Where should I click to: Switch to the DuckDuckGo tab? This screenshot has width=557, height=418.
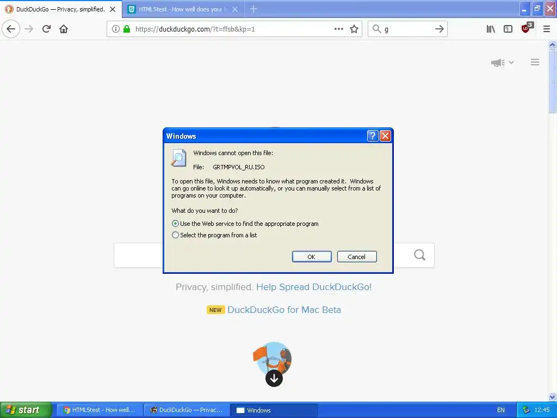[x=61, y=9]
